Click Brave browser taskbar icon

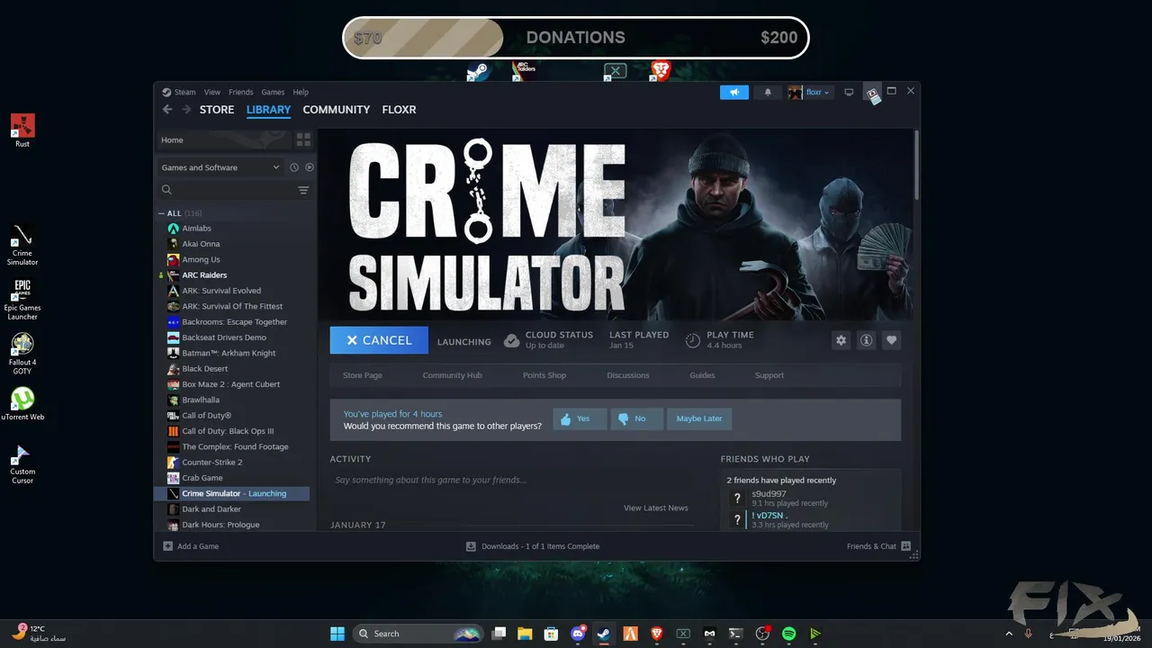coord(657,634)
